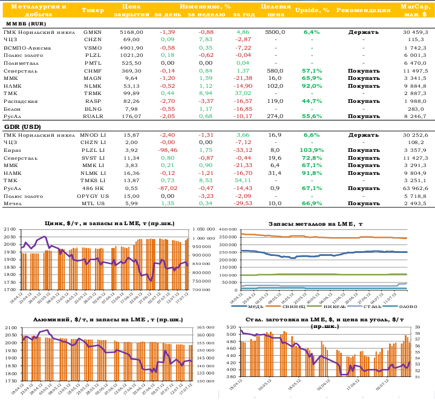Viewport: 435px width, 400px height.
Task: Click the VSMO ticker cell
Action: tap(93, 48)
